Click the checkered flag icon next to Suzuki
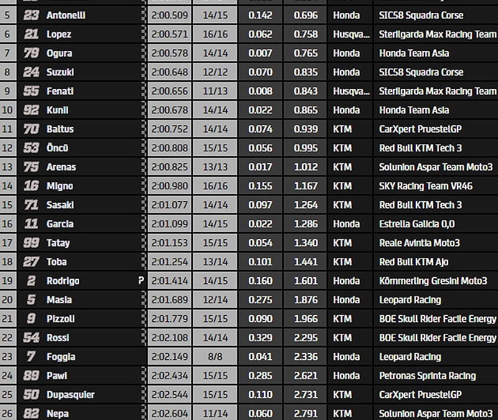This screenshot has height=420, width=498. pyautogui.click(x=144, y=72)
